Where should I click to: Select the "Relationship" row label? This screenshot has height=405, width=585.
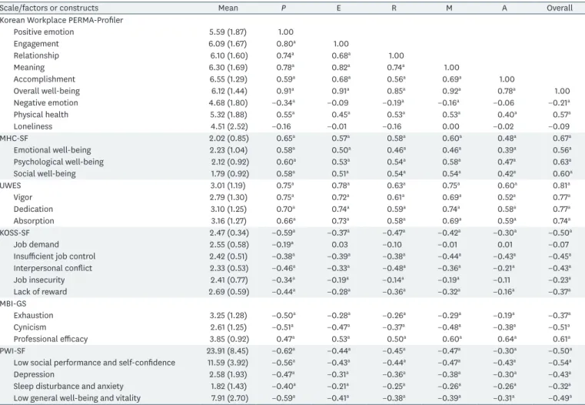(x=36, y=55)
